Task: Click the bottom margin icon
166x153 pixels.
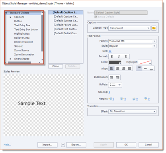Action: tap(146, 98)
